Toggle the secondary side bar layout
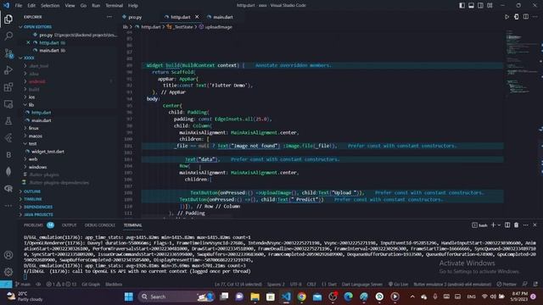The height and width of the screenshot is (305, 543). coord(481,5)
